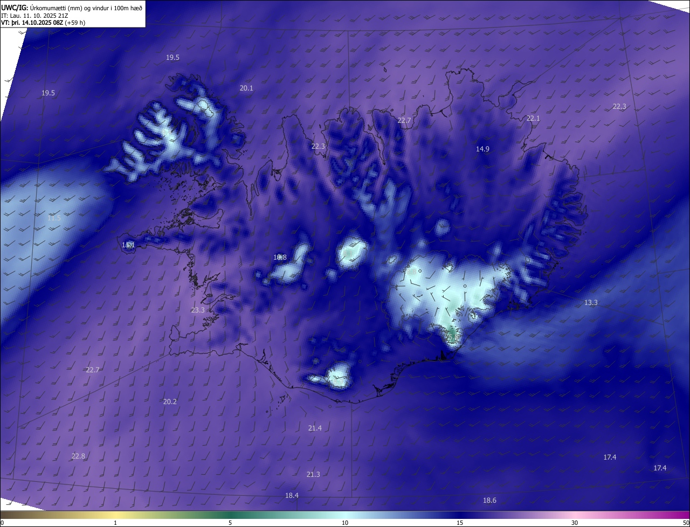690x527 pixels.
Task: Click the UWC/IG Úrkomumætti title line
Action: click(x=72, y=8)
